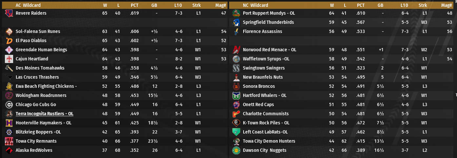The width and height of the screenshot is (457, 158).
Task: Click the Revere Raiders team logo
Action: point(9,13)
